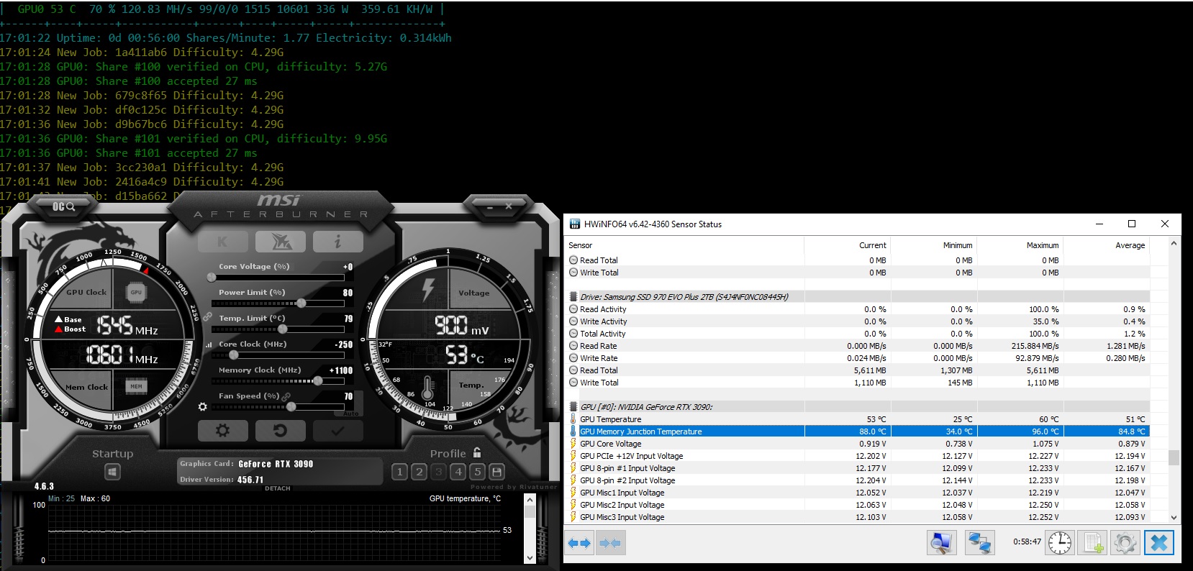
Task: Click the HWiNFO scrollbar down arrow
Action: tap(1174, 517)
